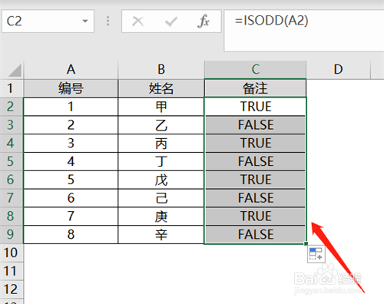Click the header cell 编号
384x304 pixels.
point(71,88)
